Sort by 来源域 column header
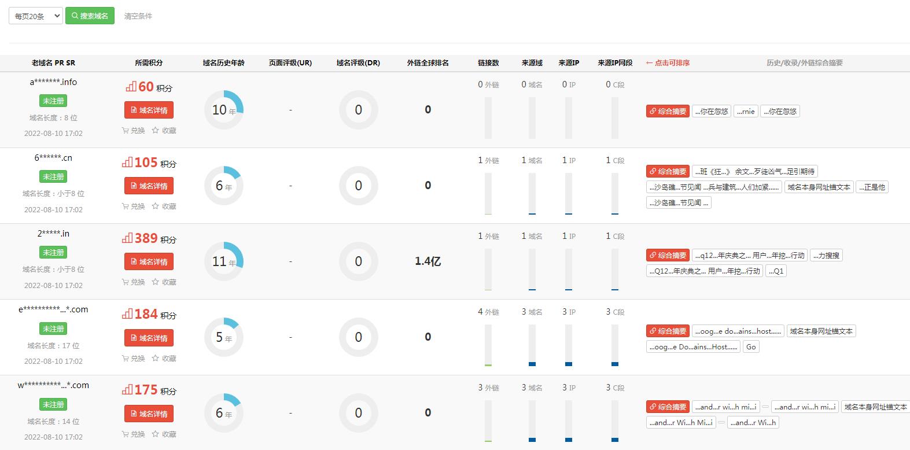This screenshot has height=450, width=910. [532, 62]
